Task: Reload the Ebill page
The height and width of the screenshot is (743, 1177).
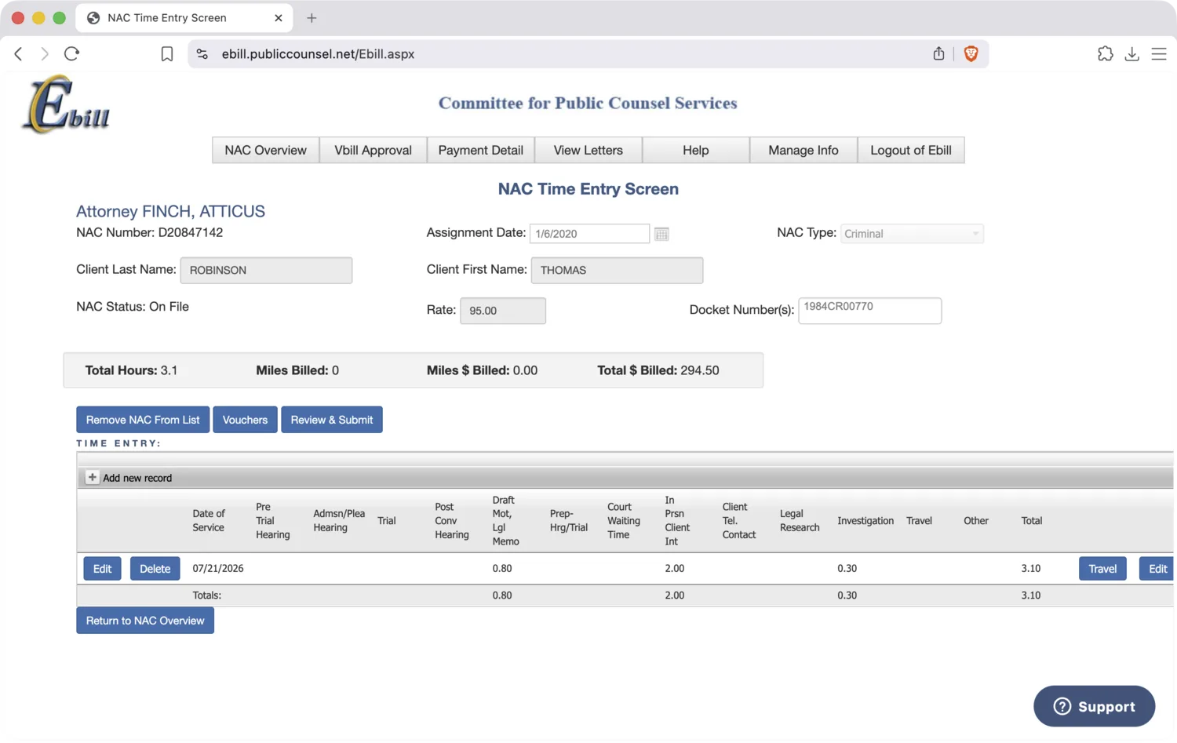Action: pyautogui.click(x=71, y=53)
